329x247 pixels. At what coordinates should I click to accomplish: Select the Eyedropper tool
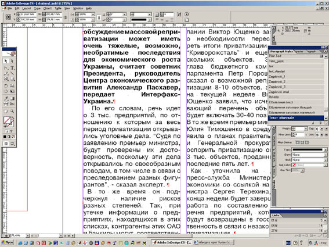tap(6, 98)
